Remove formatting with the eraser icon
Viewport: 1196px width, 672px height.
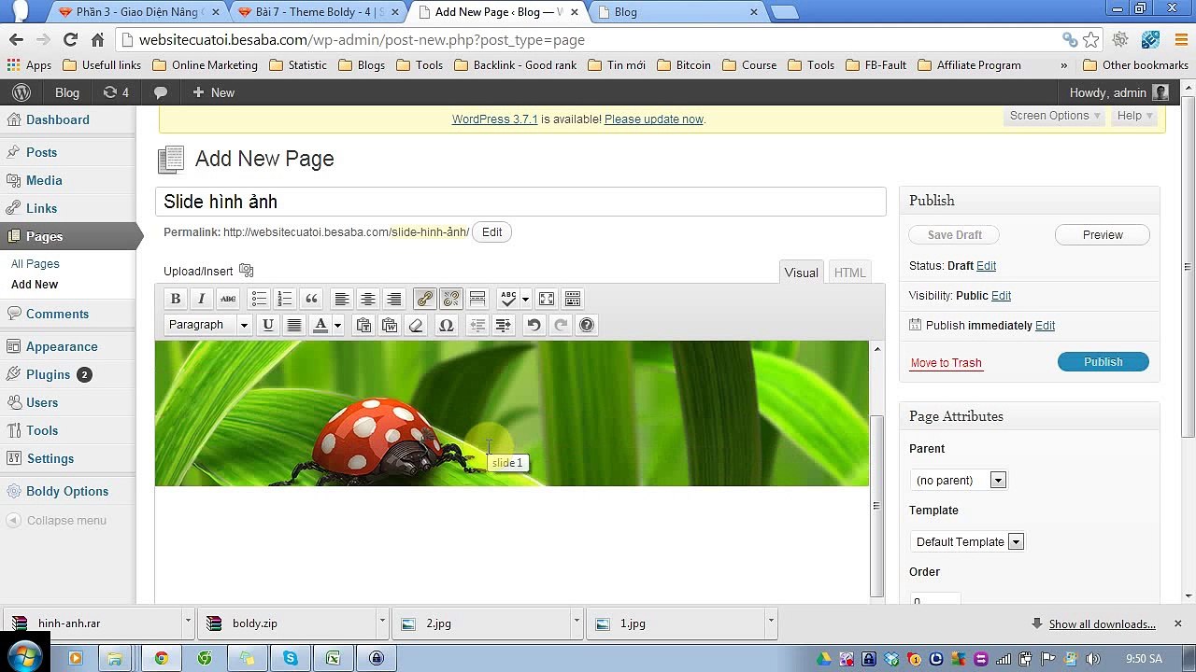[x=416, y=325]
